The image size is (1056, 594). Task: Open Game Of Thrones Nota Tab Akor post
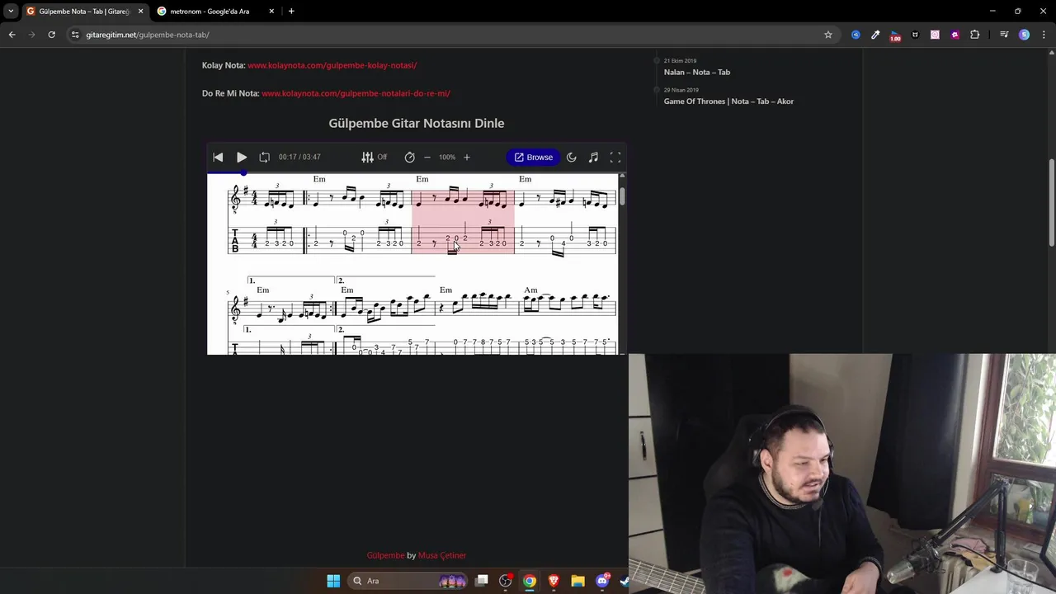tap(728, 101)
